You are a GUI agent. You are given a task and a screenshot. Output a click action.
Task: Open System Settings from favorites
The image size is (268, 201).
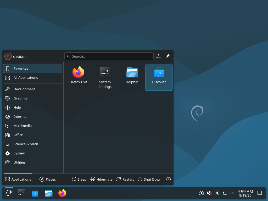105,76
